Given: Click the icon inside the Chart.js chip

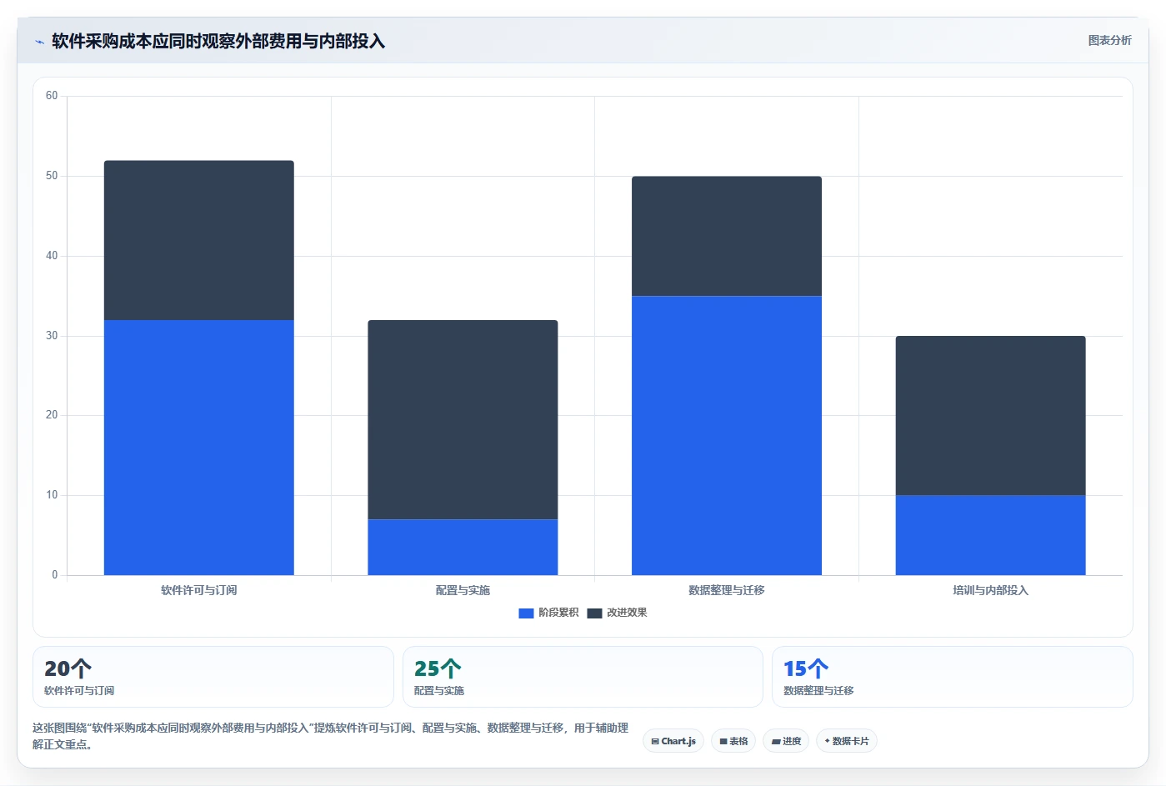Looking at the screenshot, I should point(655,741).
